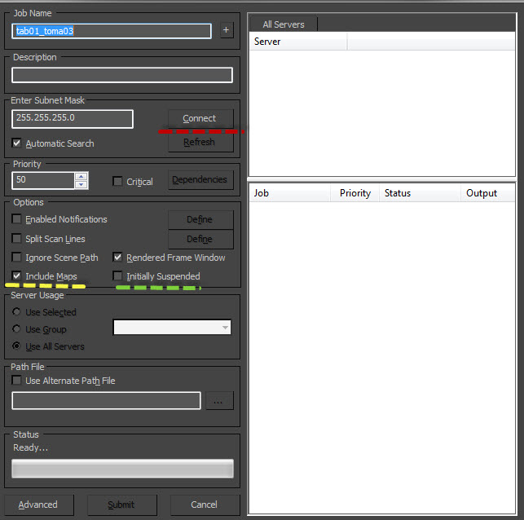Click Define next to Enabled Notifications
The height and width of the screenshot is (520, 524).
pyautogui.click(x=200, y=219)
